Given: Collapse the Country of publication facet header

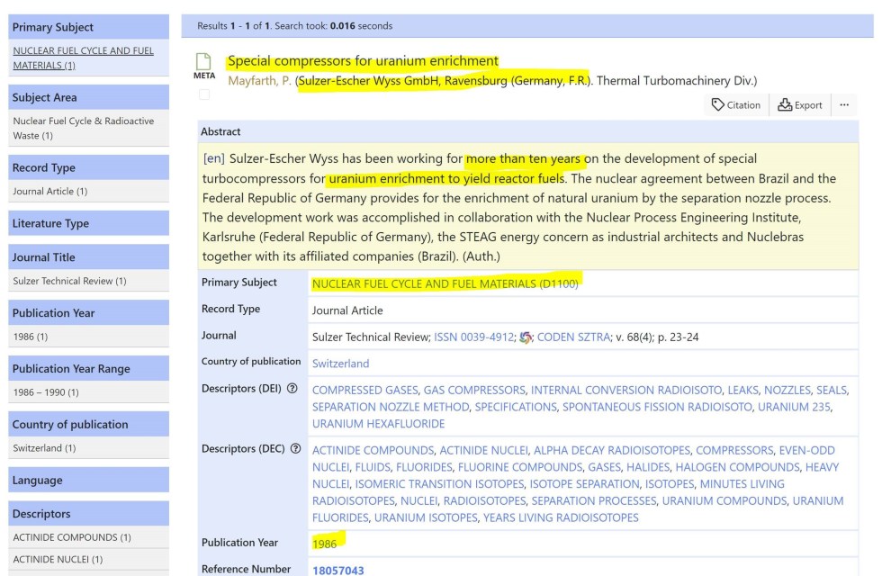Looking at the screenshot, I should coord(88,424).
